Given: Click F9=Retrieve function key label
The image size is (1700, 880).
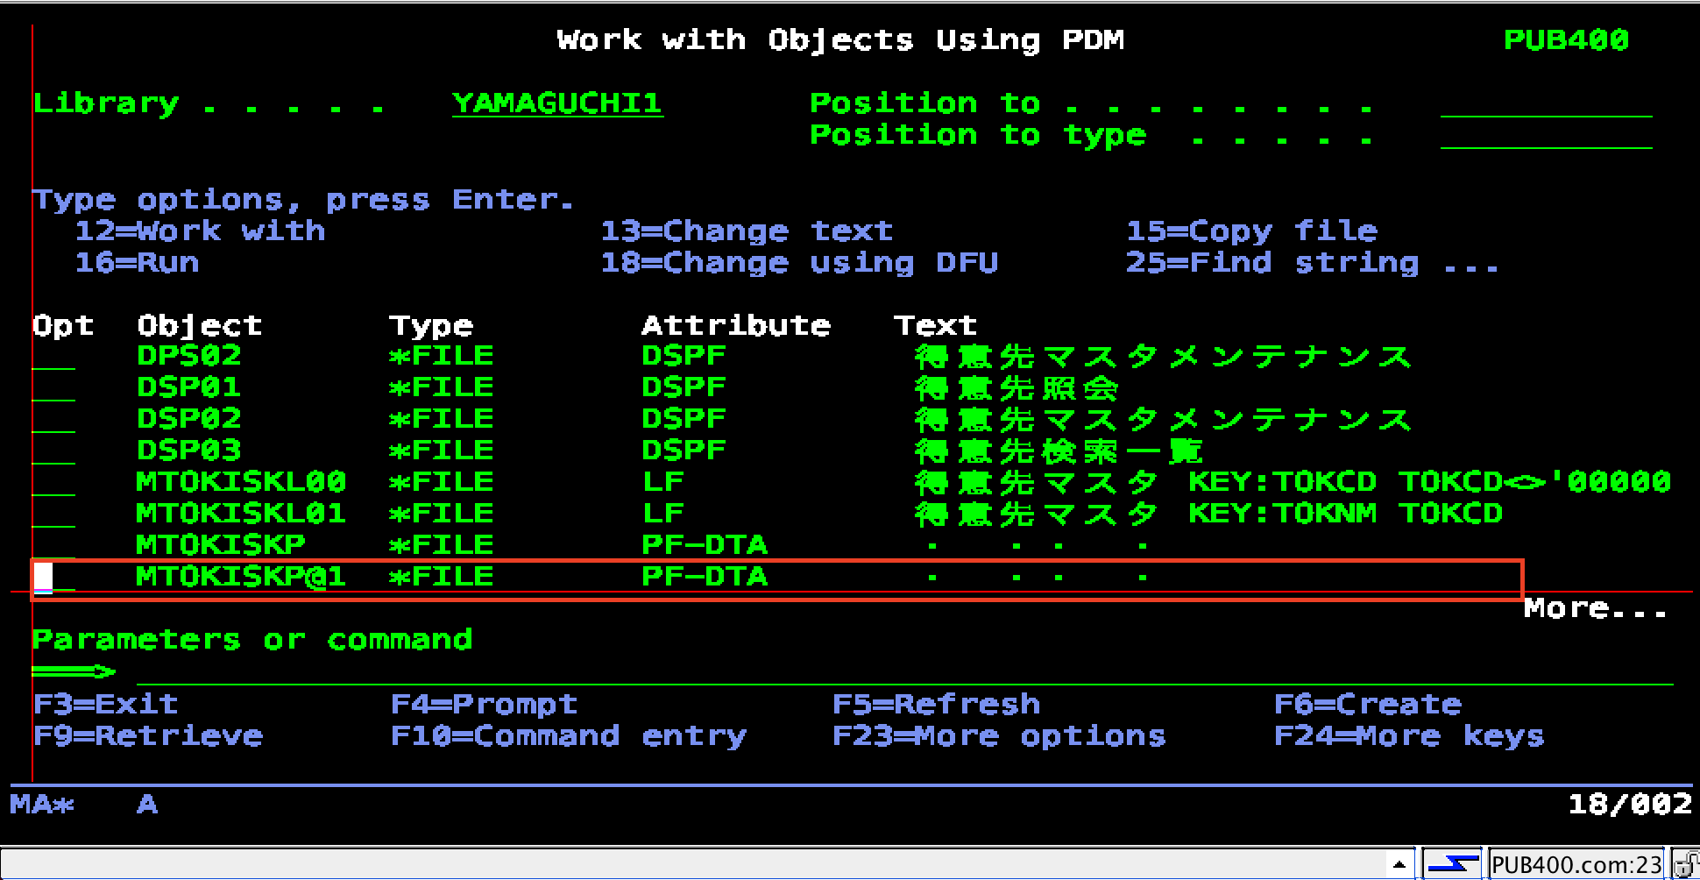Looking at the screenshot, I should click(x=147, y=735).
